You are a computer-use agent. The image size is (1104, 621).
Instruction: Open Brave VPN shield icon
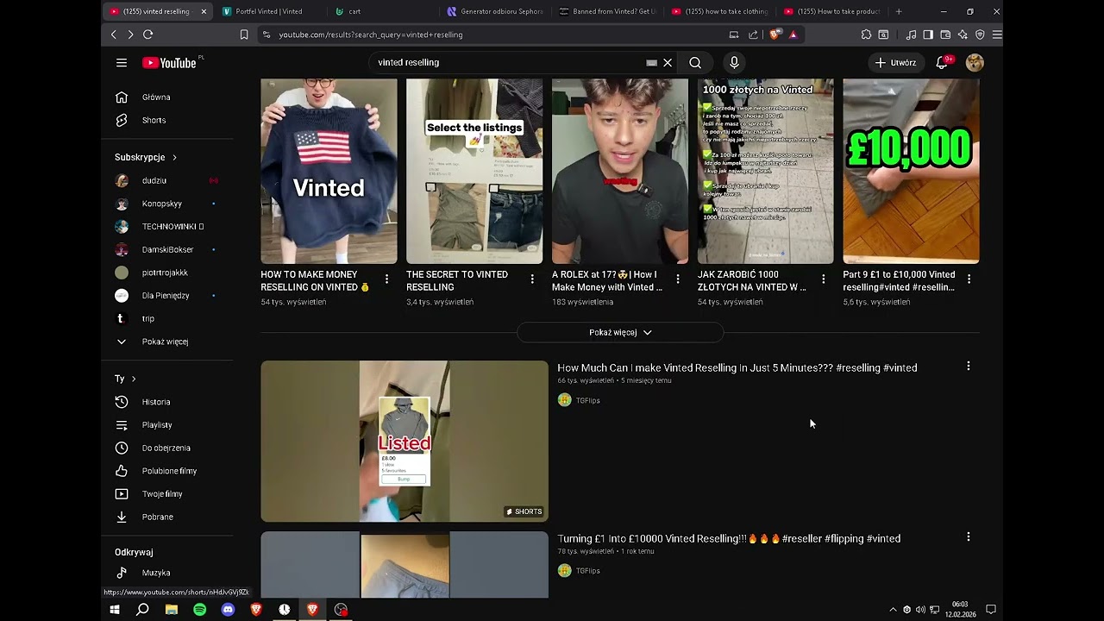[x=980, y=34]
